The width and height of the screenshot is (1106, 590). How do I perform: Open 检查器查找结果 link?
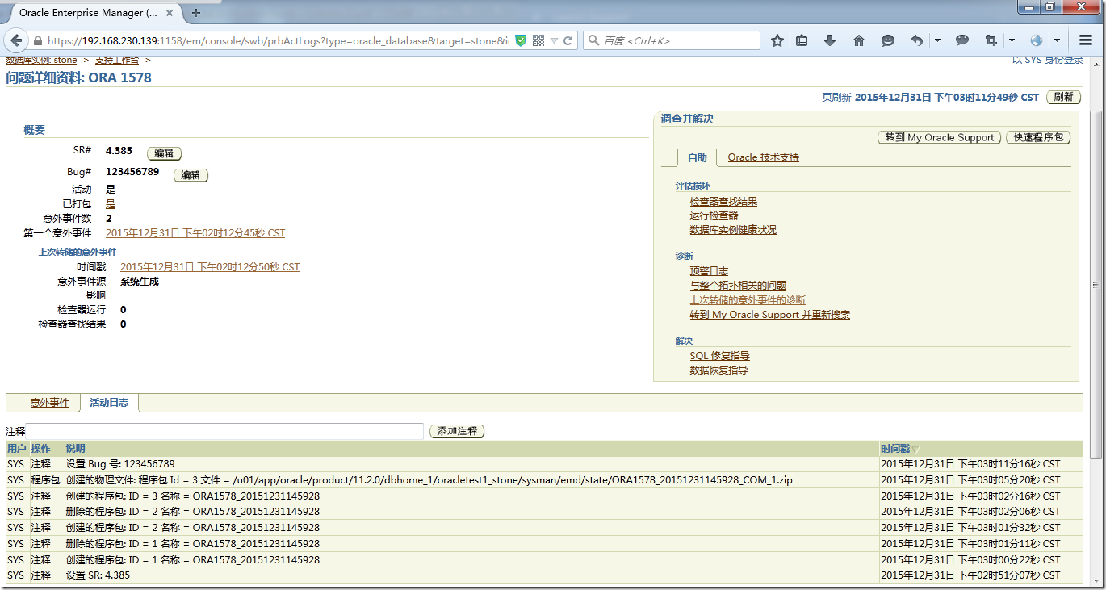pos(723,202)
